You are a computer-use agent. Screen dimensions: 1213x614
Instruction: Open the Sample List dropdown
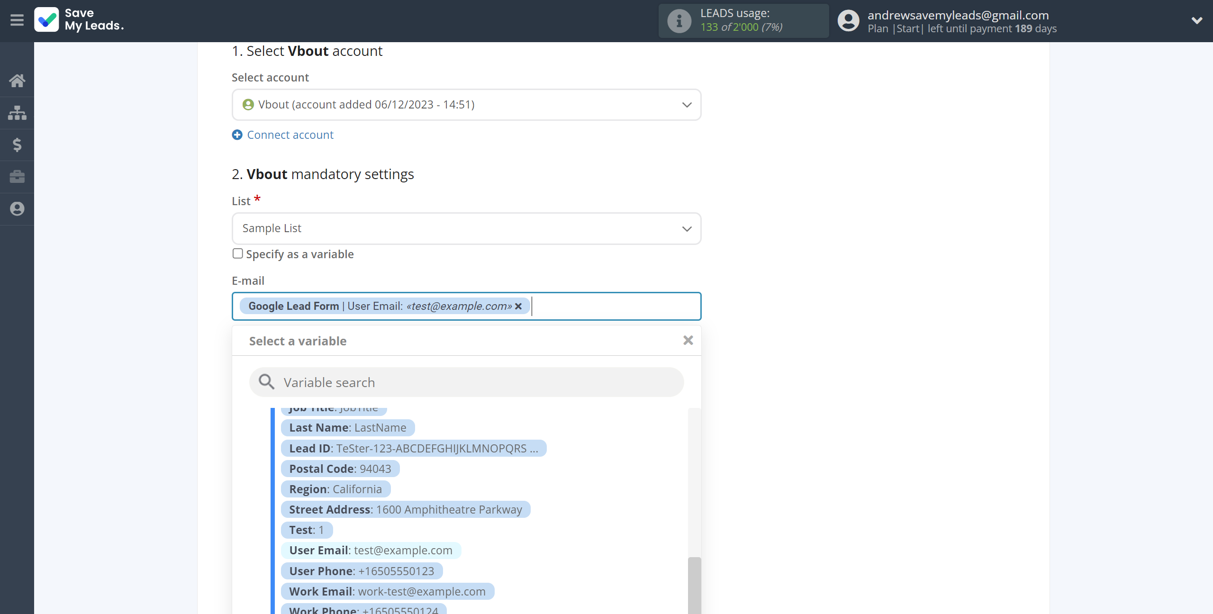pos(466,228)
